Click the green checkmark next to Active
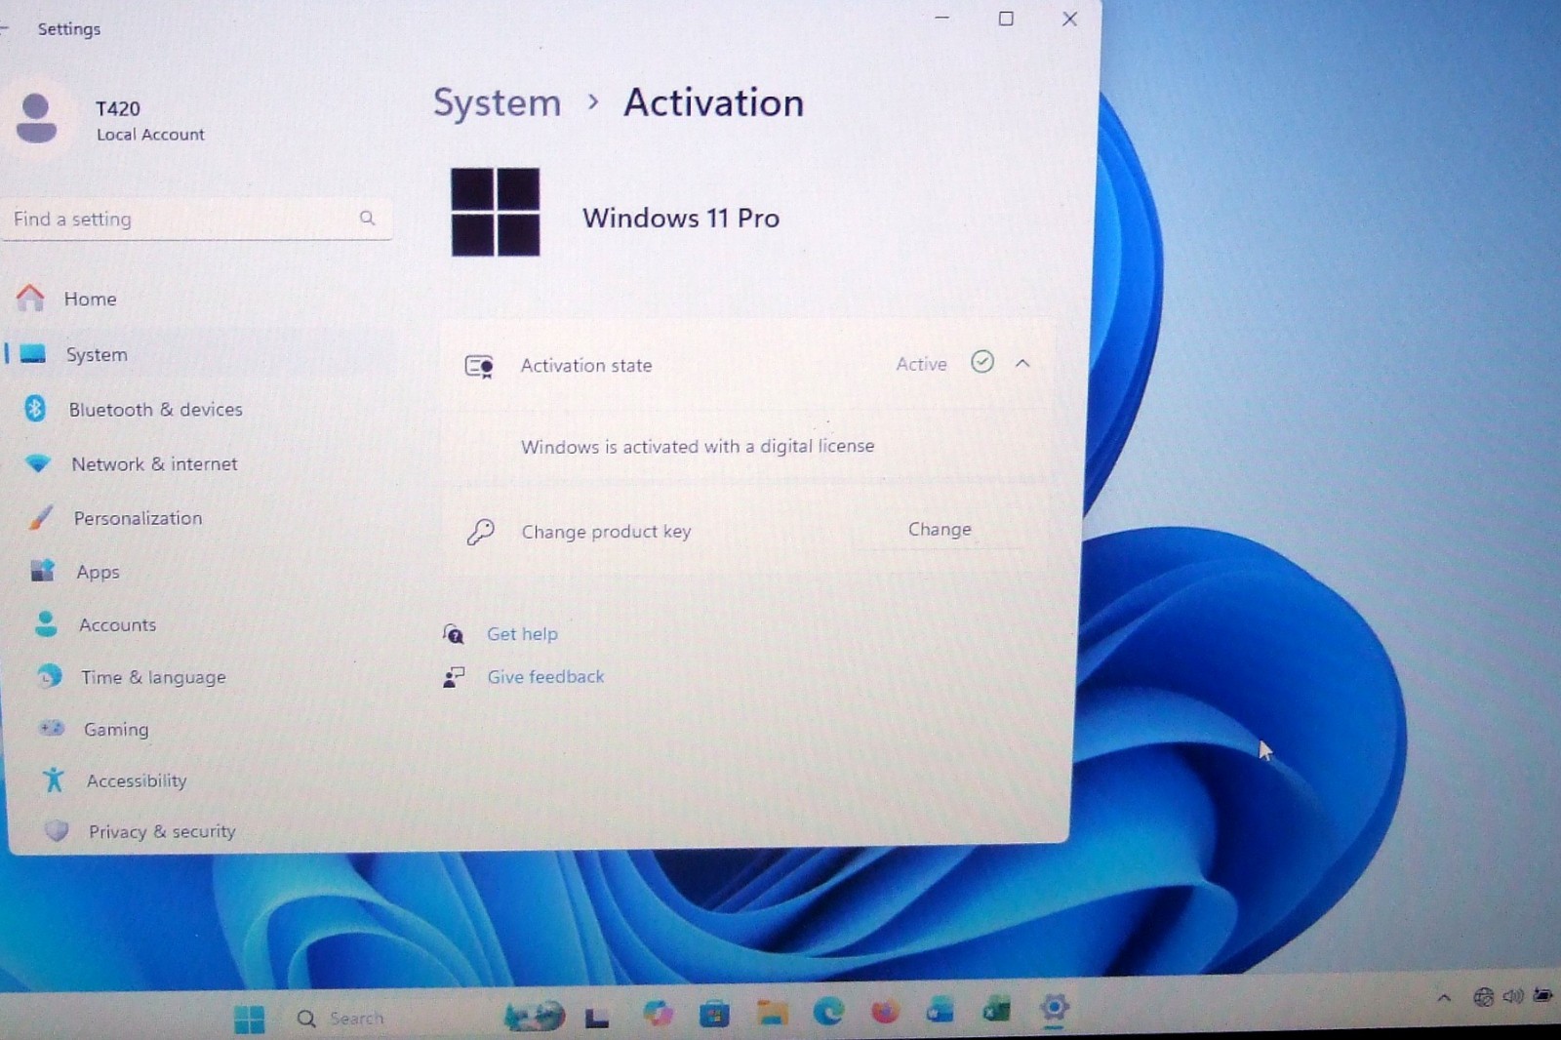1561x1040 pixels. pyautogui.click(x=982, y=362)
